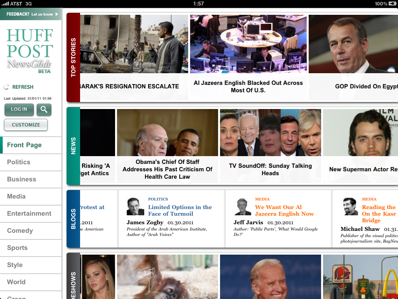Click the CUSTOMIZE button
The height and width of the screenshot is (299, 398).
(x=26, y=125)
